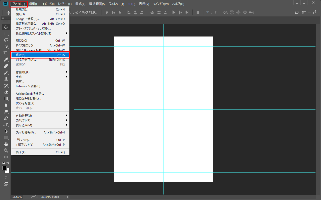Choose 新規(N)... menu item
321x200 pixels.
point(40,9)
